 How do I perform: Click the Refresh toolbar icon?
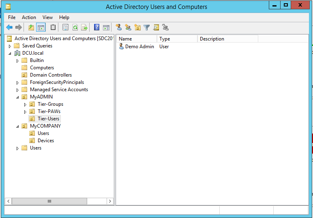75,28
